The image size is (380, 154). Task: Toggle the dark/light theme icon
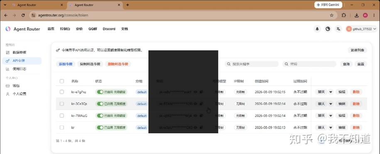(x=328, y=29)
